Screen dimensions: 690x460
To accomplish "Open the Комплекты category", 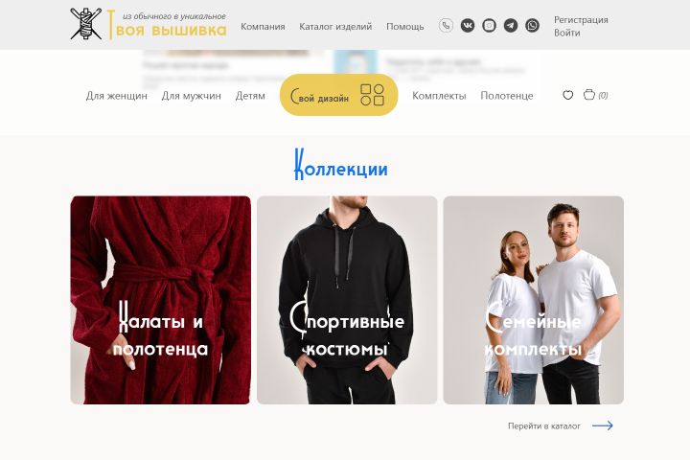I will [439, 96].
